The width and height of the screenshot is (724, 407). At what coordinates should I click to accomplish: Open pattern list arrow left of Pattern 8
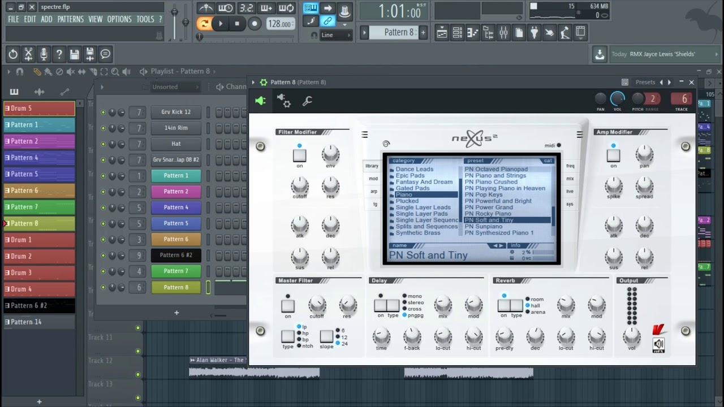[365, 32]
